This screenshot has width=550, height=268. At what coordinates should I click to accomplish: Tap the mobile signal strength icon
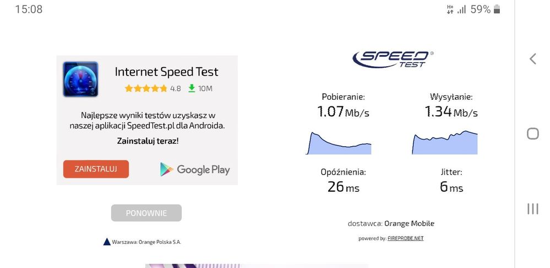click(x=461, y=9)
